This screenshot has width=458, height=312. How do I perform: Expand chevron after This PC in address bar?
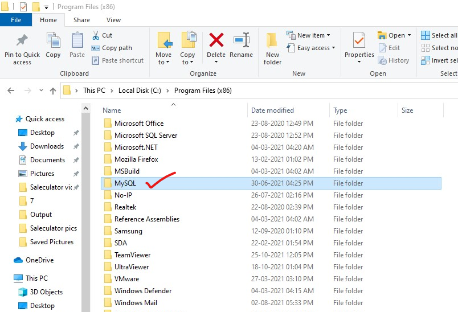point(112,91)
